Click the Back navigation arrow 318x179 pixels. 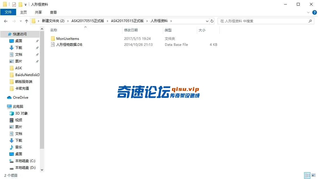(6, 21)
